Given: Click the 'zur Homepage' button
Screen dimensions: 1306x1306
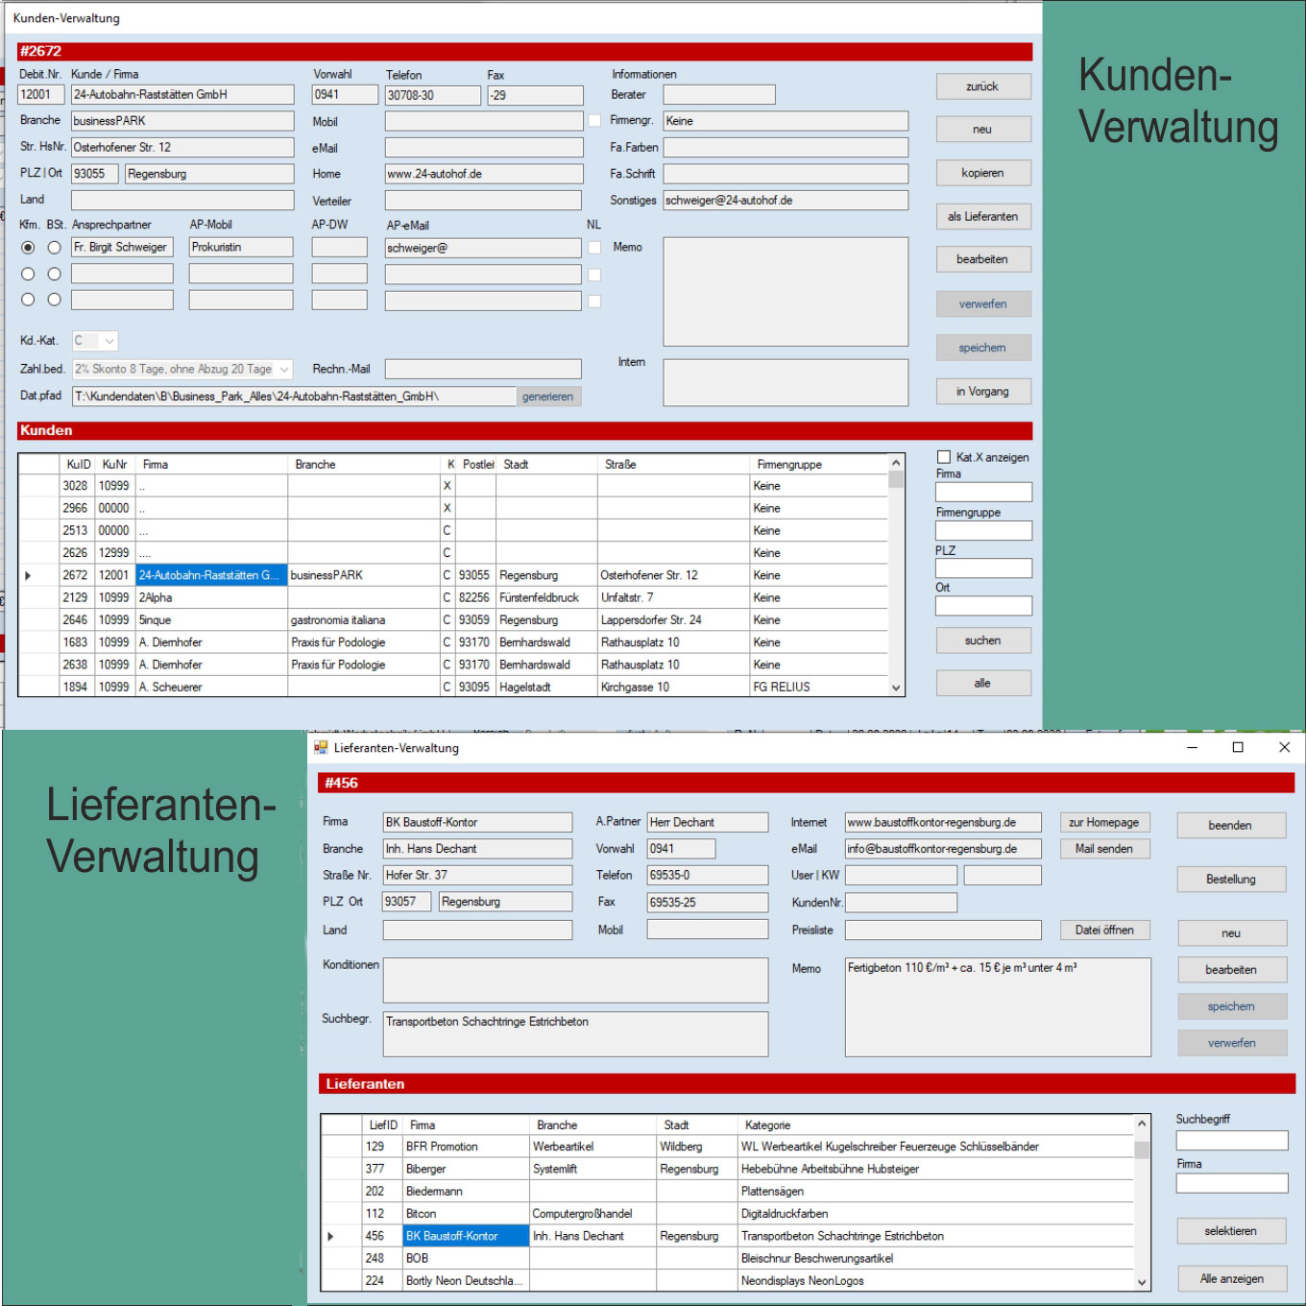Looking at the screenshot, I should pyautogui.click(x=1103, y=822).
